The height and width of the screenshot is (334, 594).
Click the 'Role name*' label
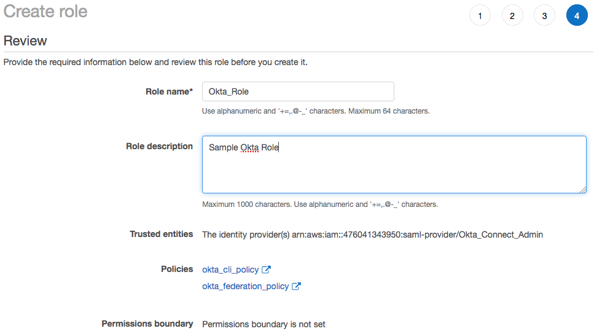[169, 91]
